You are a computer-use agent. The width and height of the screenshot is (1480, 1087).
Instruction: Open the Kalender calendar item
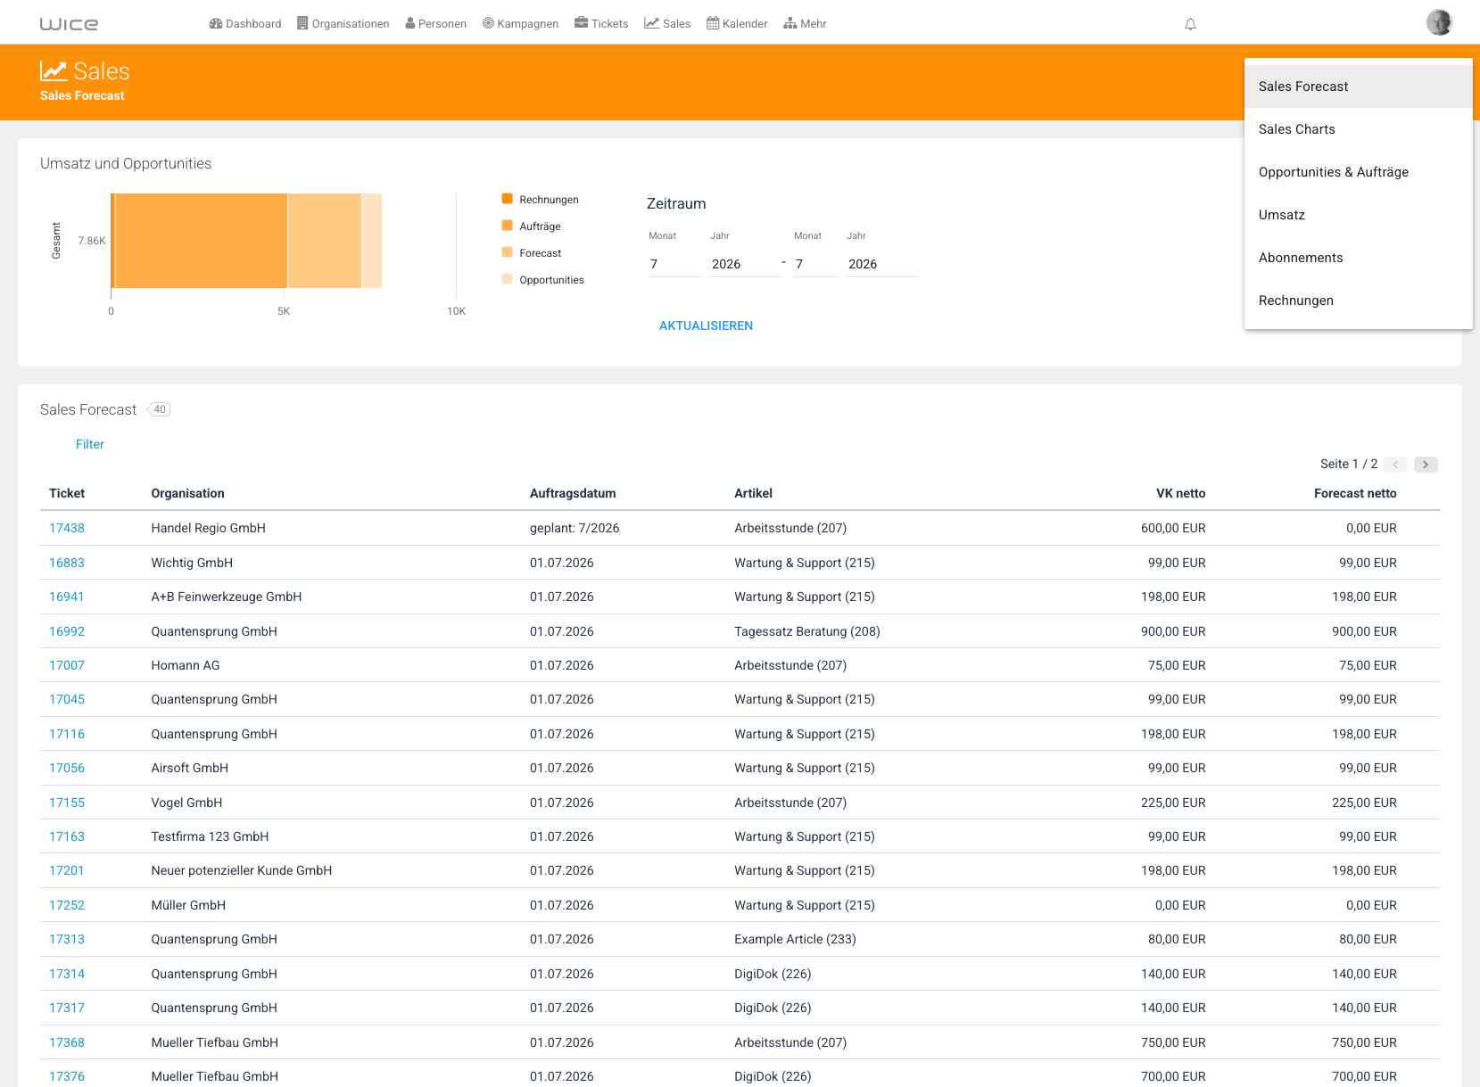click(737, 24)
